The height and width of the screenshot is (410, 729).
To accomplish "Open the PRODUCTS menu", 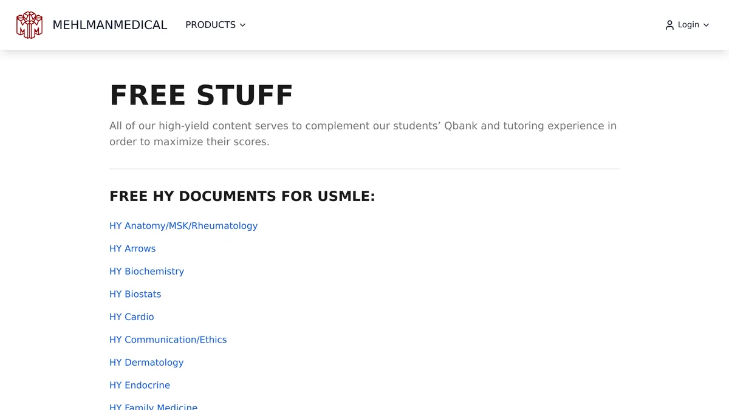I will tap(216, 25).
